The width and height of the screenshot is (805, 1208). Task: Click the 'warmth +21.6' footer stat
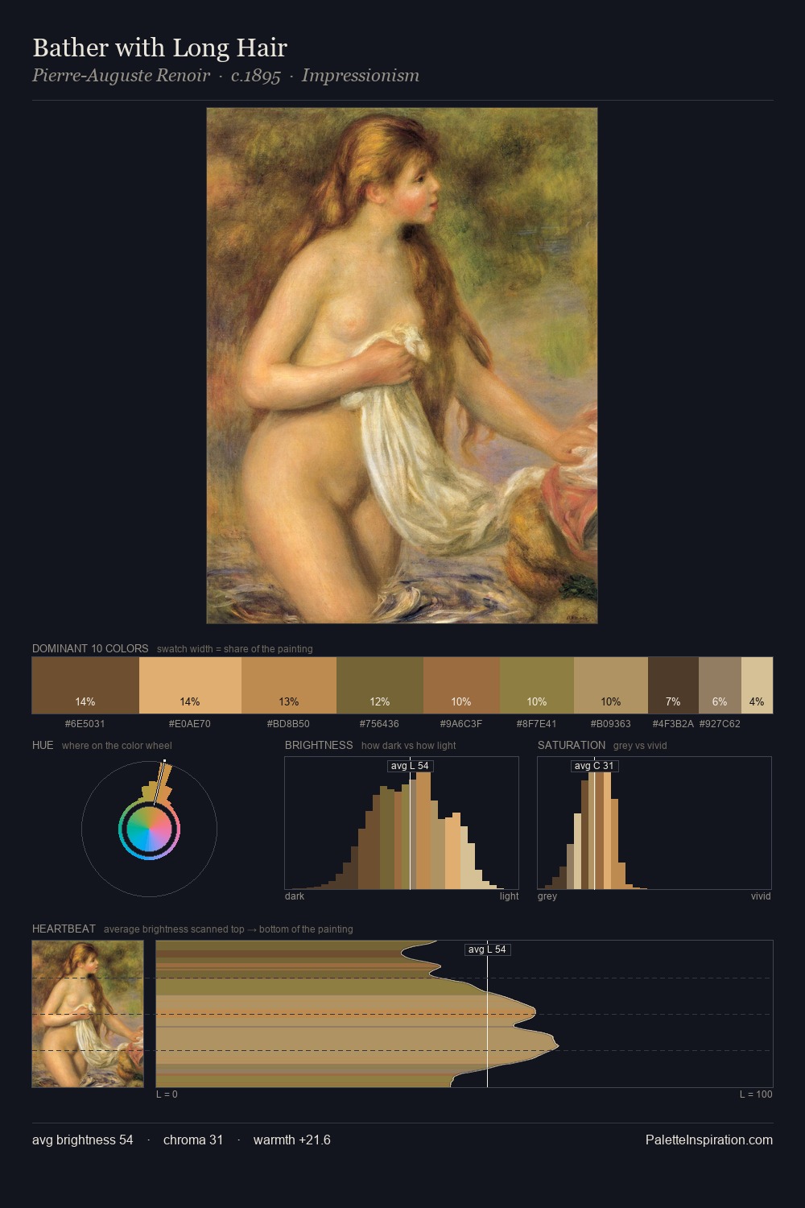292,1140
